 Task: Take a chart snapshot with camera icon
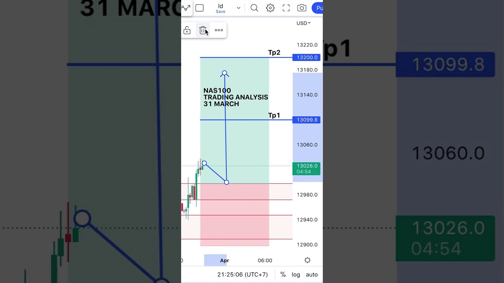pos(302,8)
